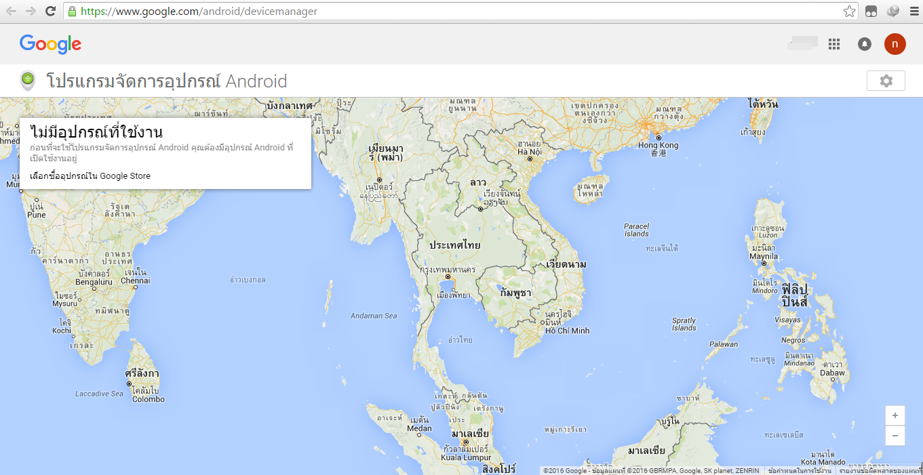
Task: Click the browser back arrow
Action: click(12, 12)
